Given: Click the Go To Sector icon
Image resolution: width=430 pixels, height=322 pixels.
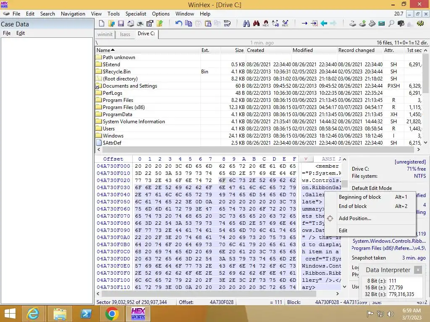Looking at the screenshot, I should pos(314,23).
